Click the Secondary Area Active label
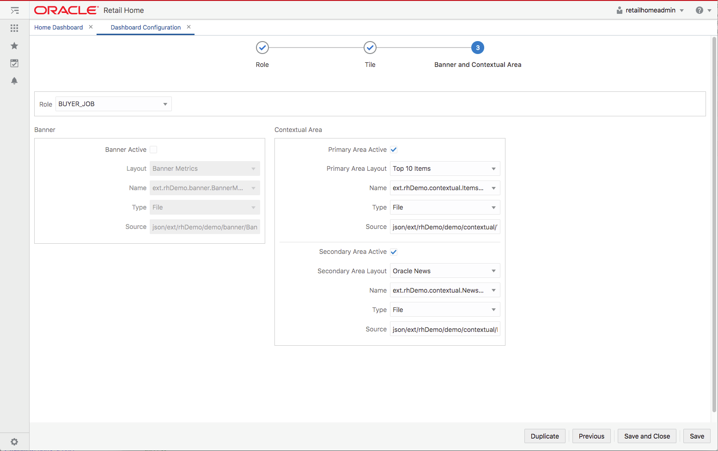The image size is (718, 451). pyautogui.click(x=353, y=252)
